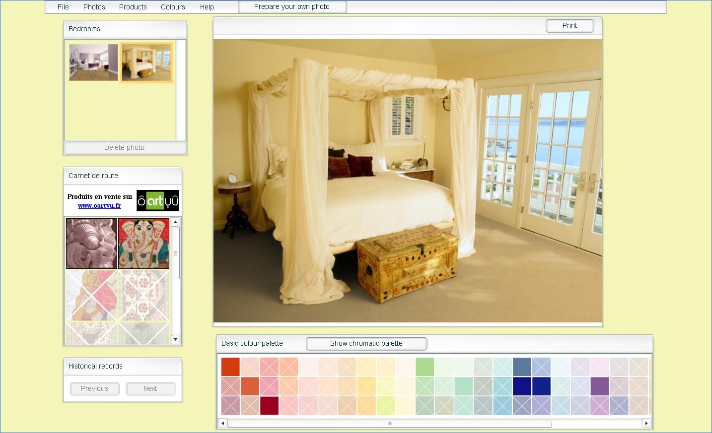Pick the solid light green swatch
Image resolution: width=712 pixels, height=433 pixels.
425,367
